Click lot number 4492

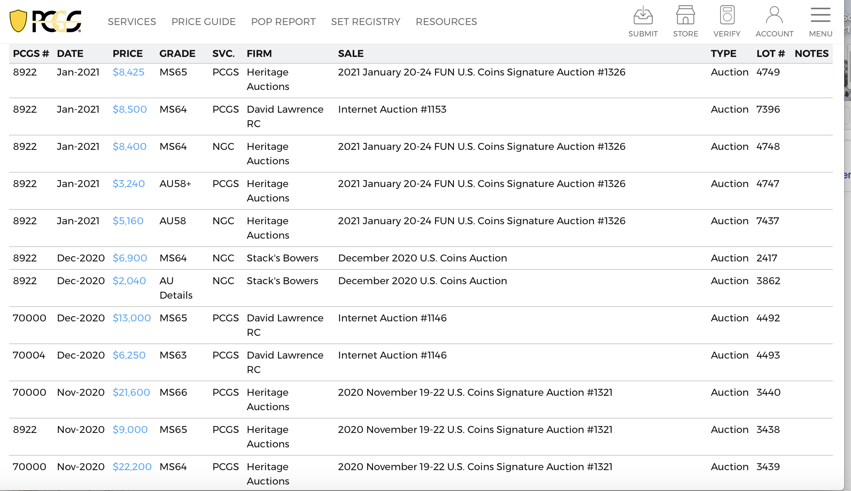[x=768, y=318]
